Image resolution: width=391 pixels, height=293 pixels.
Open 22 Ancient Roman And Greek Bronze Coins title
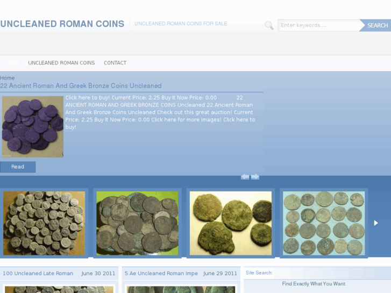click(x=81, y=86)
